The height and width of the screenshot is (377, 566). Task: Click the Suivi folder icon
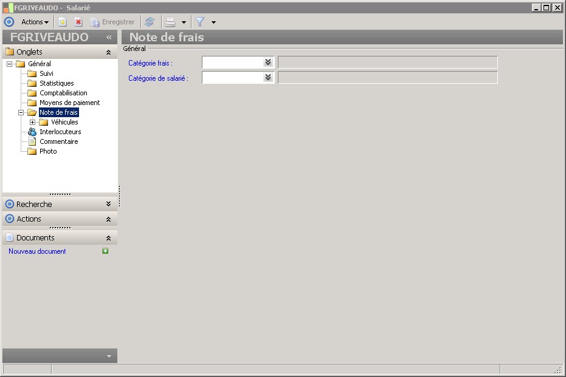tap(32, 73)
